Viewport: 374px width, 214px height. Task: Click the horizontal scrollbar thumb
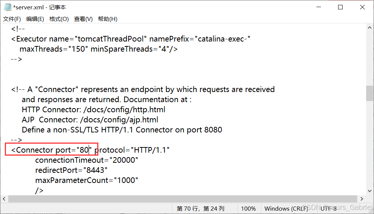(x=180, y=199)
